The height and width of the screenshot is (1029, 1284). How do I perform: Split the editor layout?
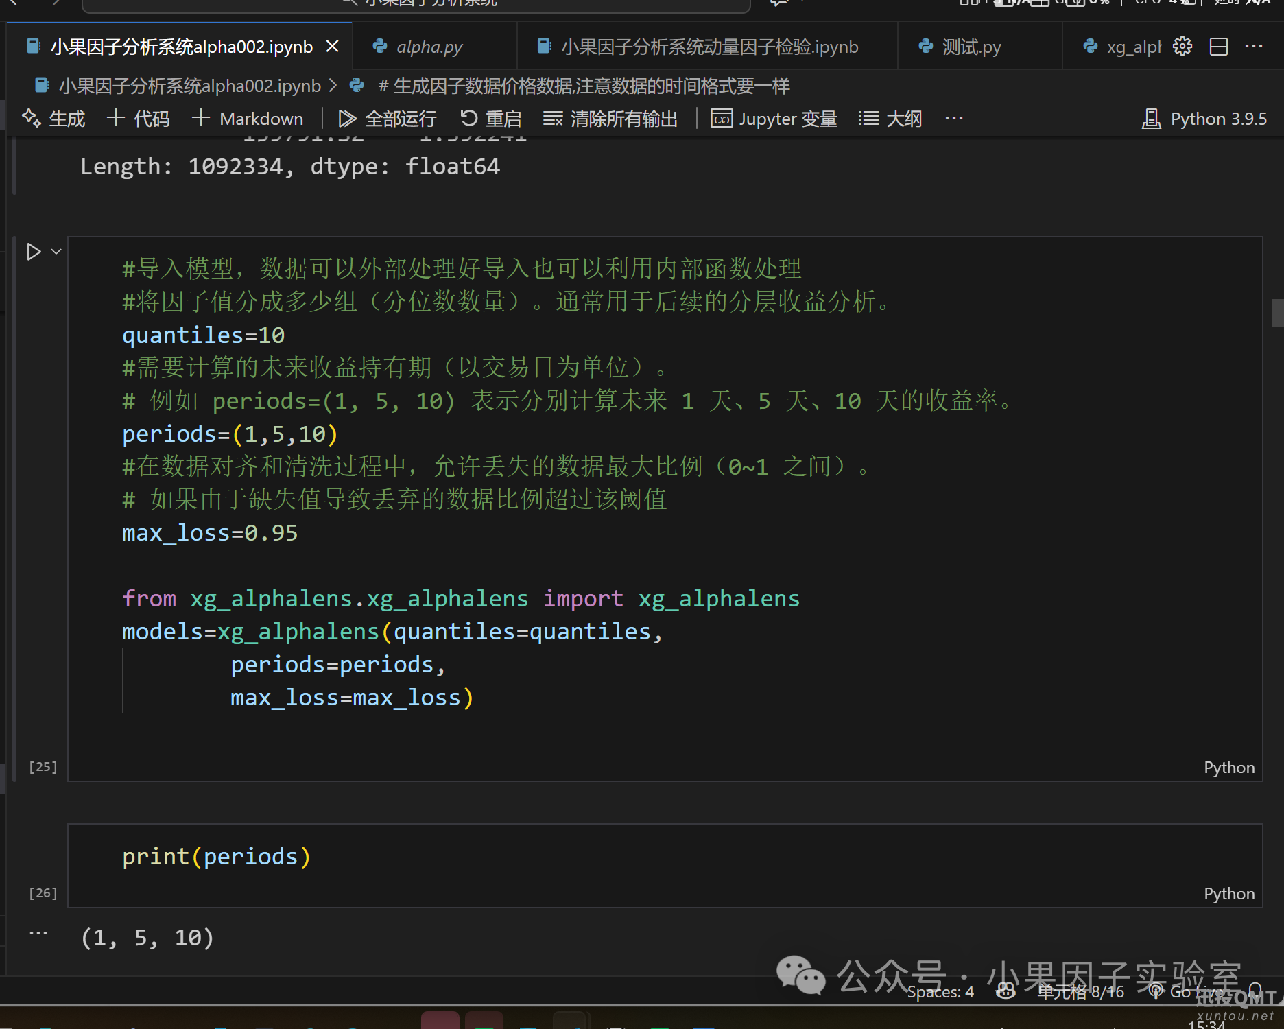1219,47
